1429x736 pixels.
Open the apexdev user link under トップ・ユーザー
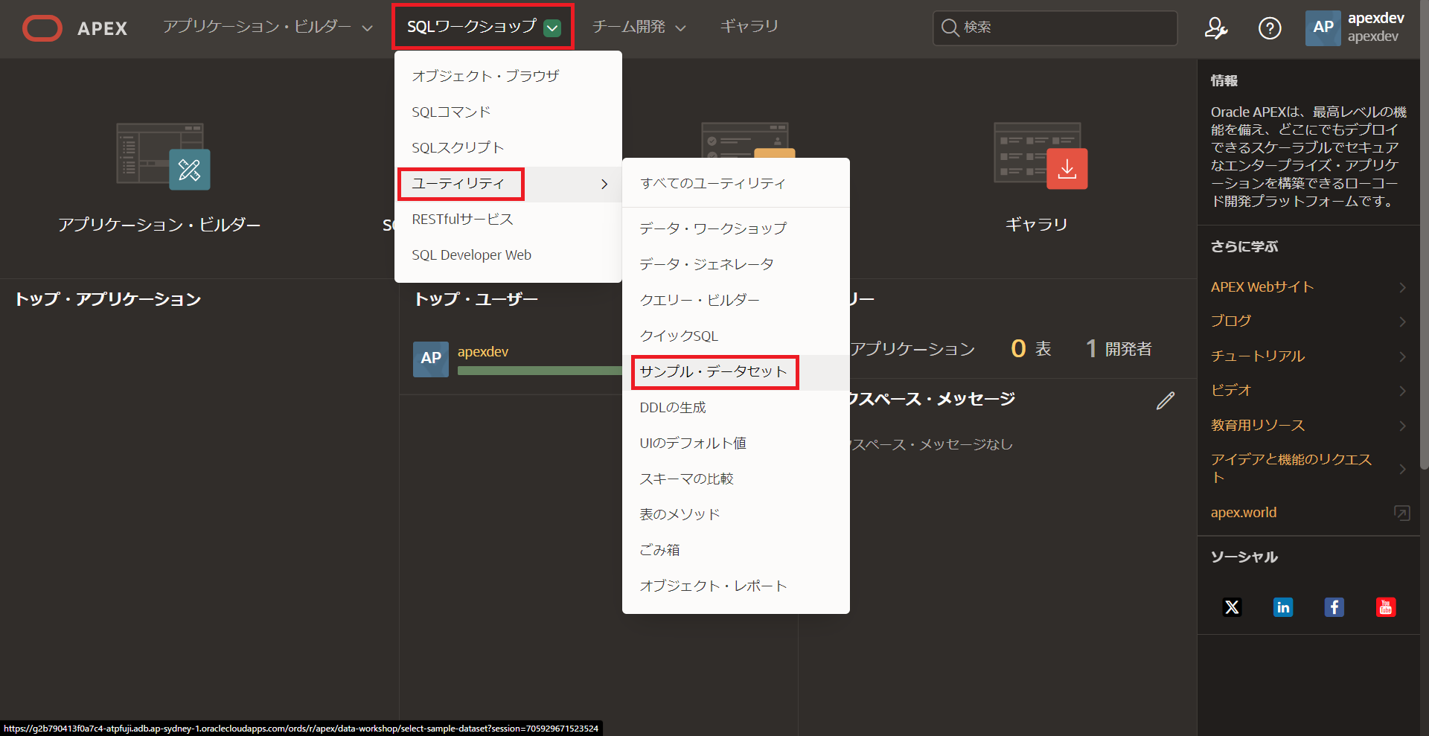483,352
